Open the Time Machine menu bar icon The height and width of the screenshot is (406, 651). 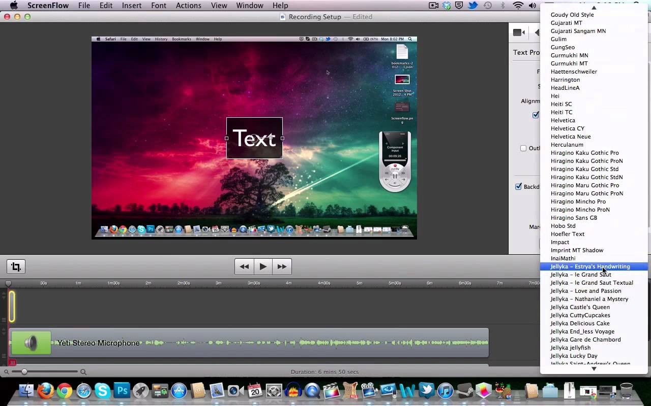tap(488, 6)
